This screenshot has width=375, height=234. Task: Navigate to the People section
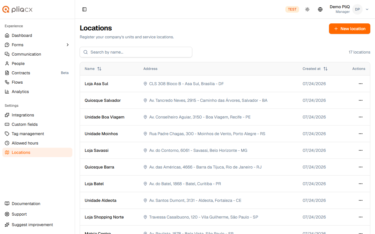[37, 63]
